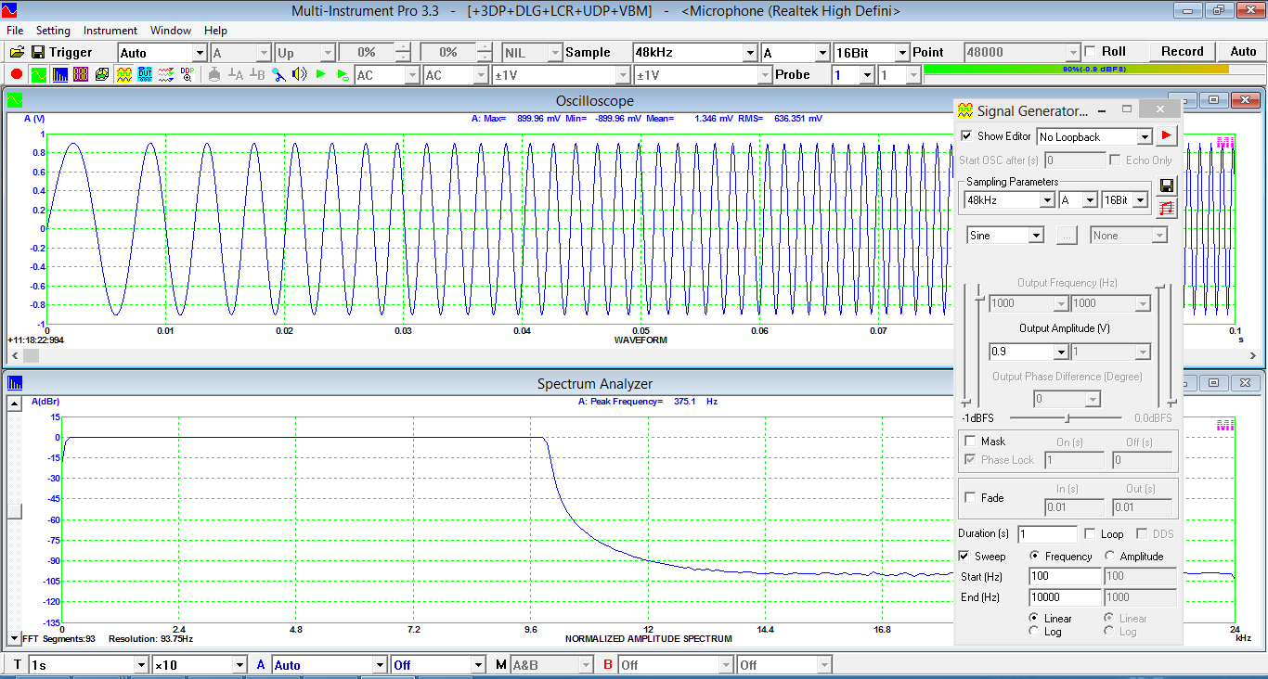Click Spectrum Analyzer window title bar icon
1268x679 pixels.
click(15, 383)
